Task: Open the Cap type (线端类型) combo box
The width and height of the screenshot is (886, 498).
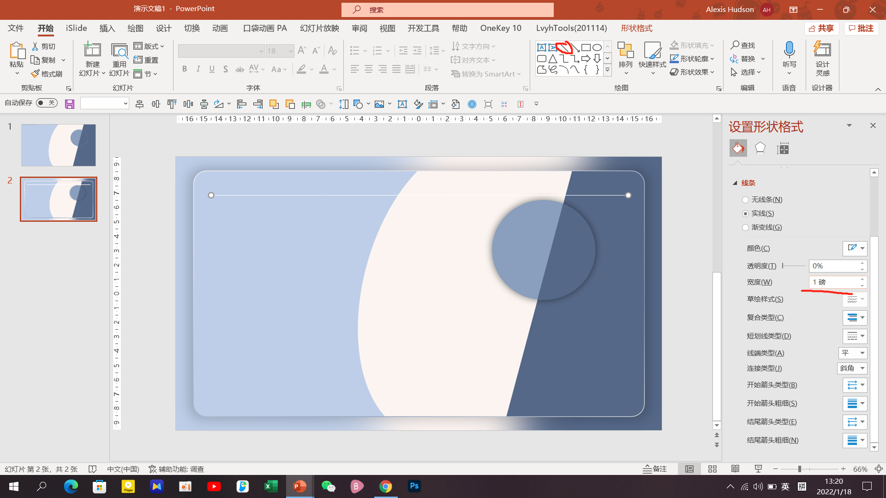Action: [853, 353]
